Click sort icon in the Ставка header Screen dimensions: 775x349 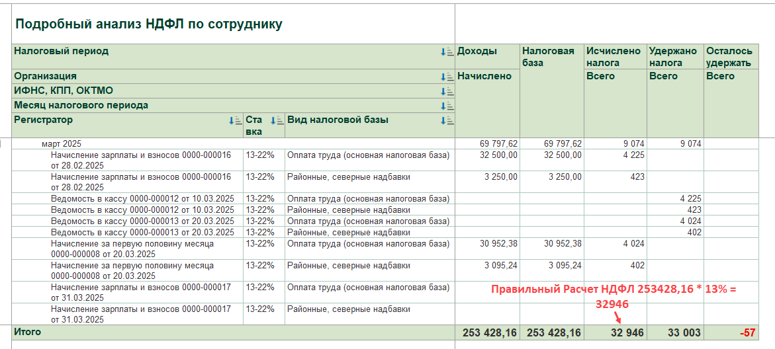pyautogui.click(x=277, y=120)
